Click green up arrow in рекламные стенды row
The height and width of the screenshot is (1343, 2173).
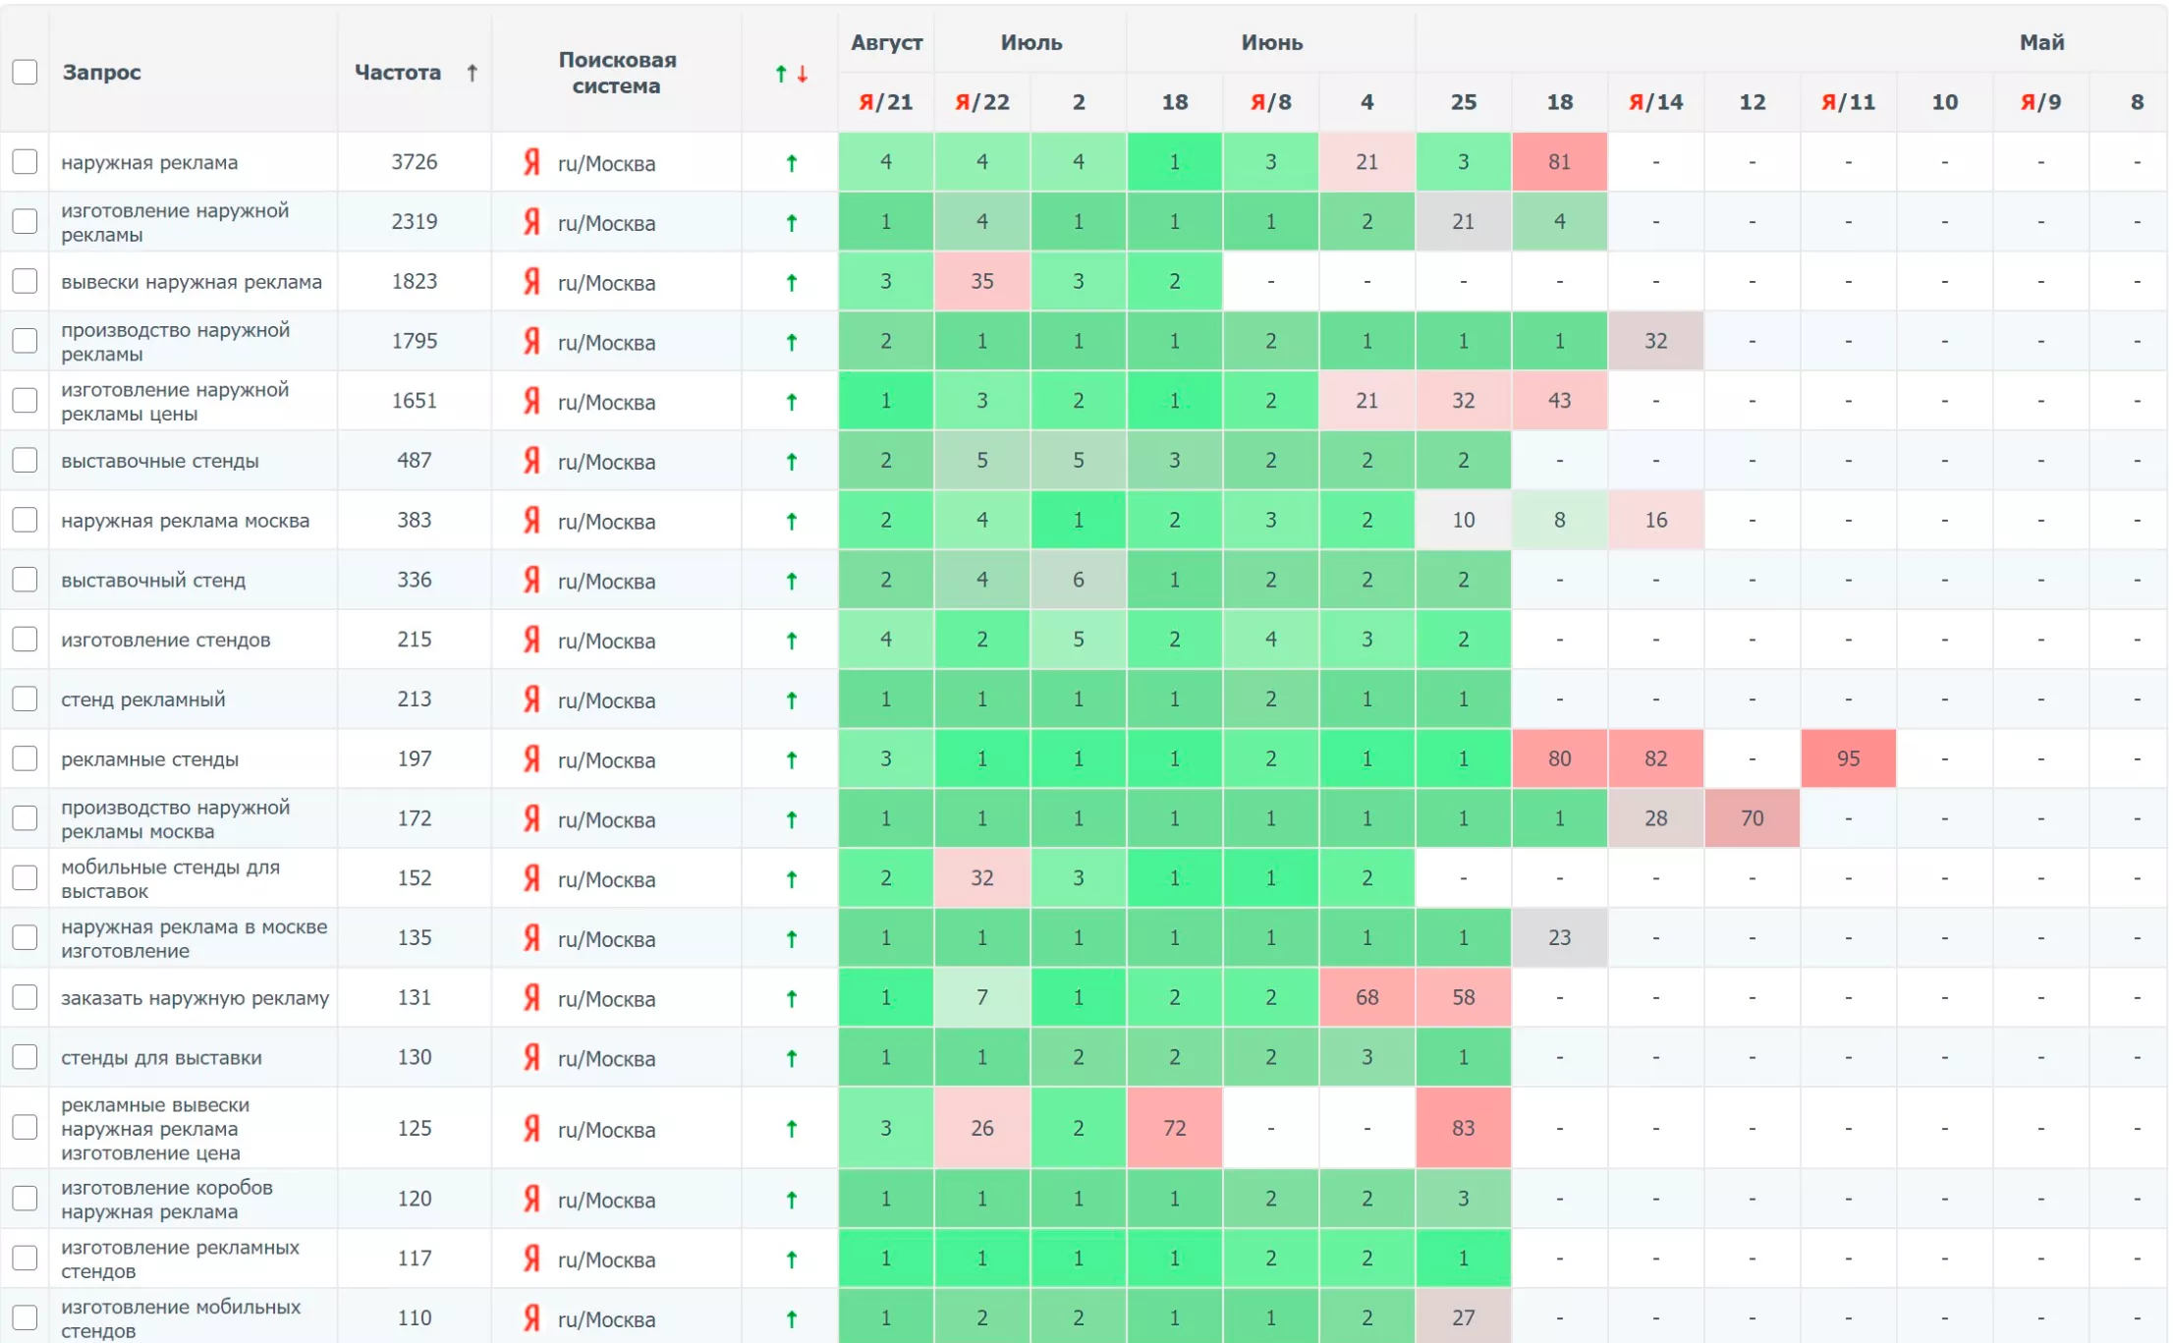[791, 759]
